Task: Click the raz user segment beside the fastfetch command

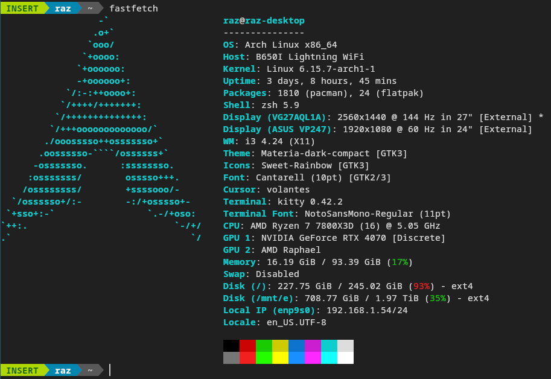Action: click(63, 8)
